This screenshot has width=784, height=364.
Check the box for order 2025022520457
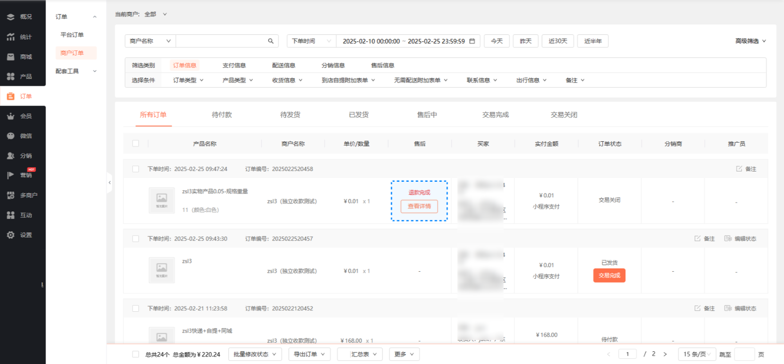(136, 239)
